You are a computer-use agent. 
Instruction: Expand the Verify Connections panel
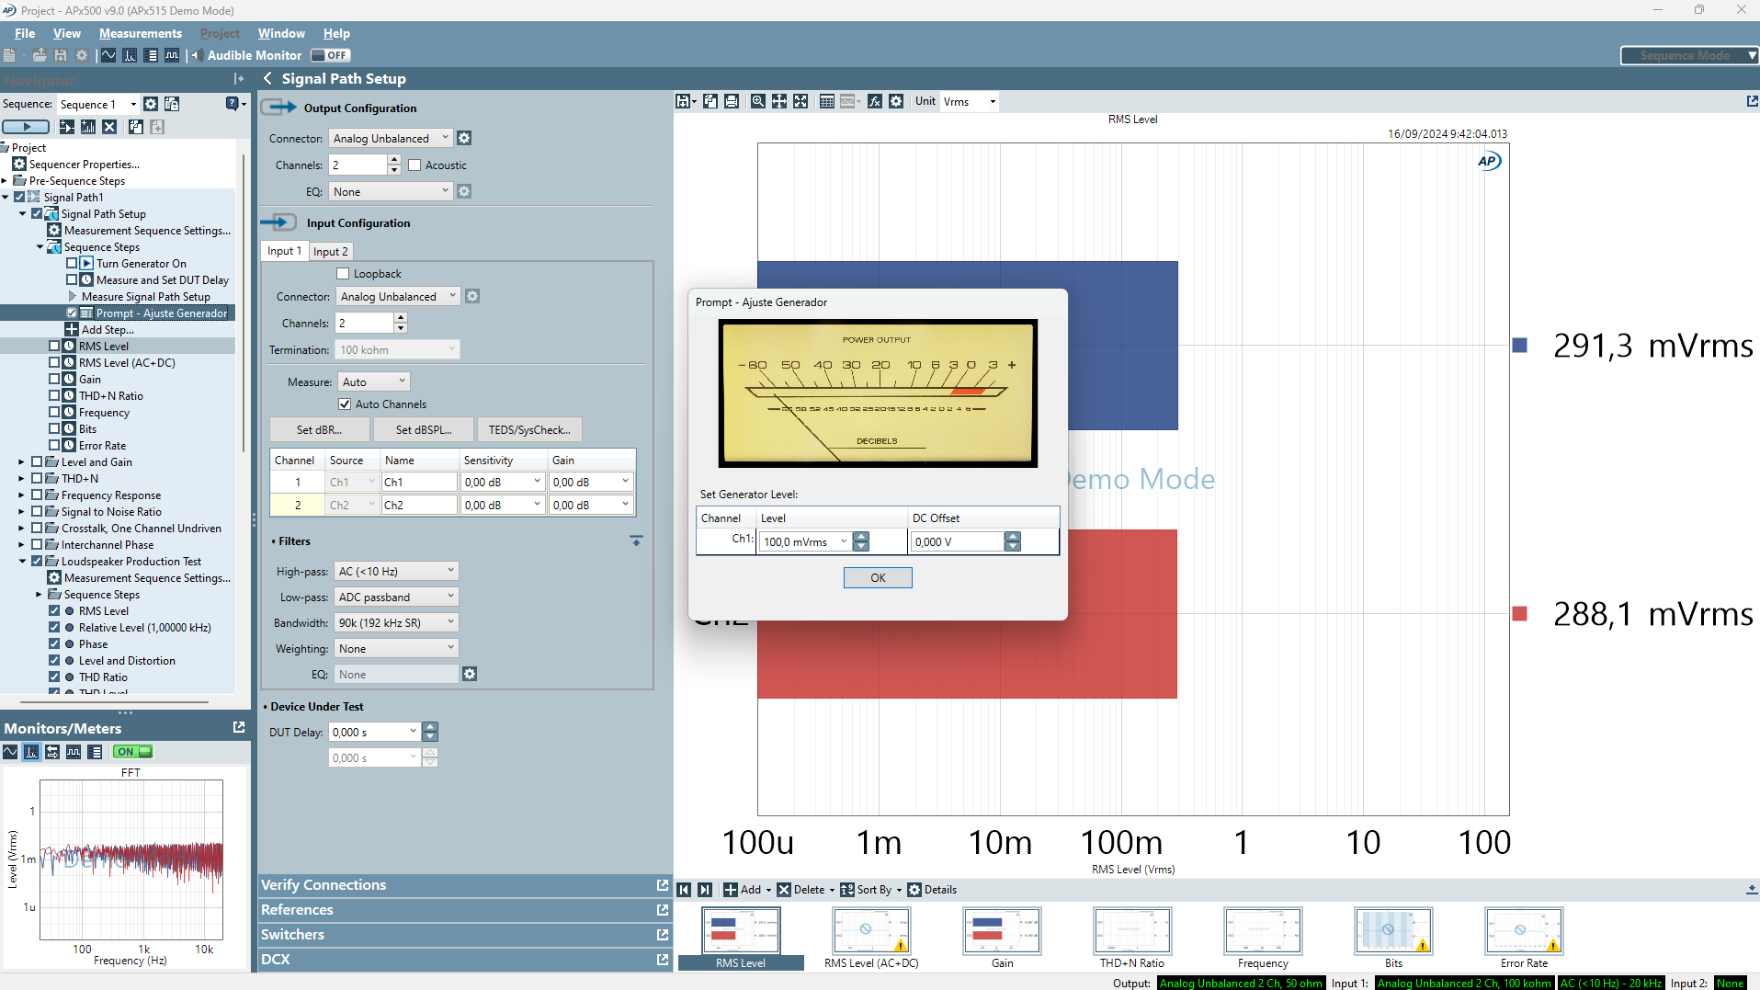coord(464,885)
